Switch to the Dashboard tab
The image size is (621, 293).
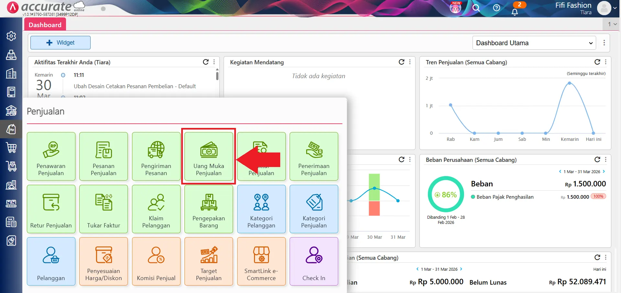[45, 25]
